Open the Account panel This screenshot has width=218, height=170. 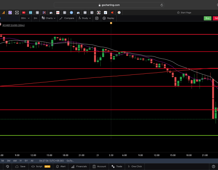[x=99, y=166]
